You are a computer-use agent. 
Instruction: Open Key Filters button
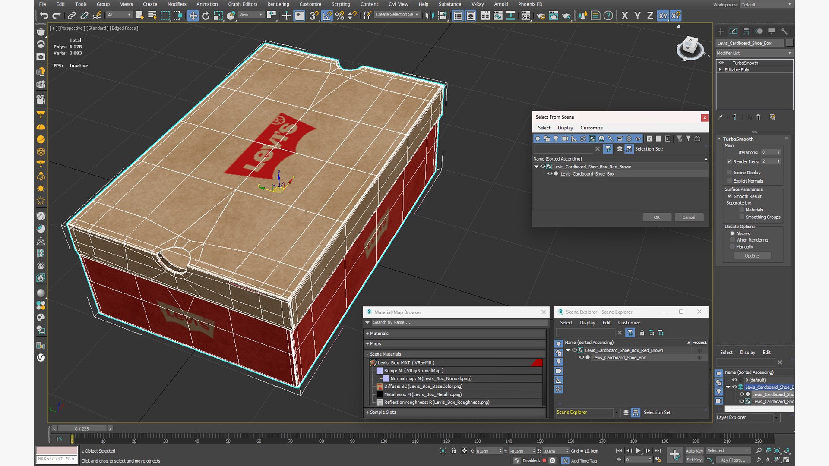pyautogui.click(x=733, y=460)
